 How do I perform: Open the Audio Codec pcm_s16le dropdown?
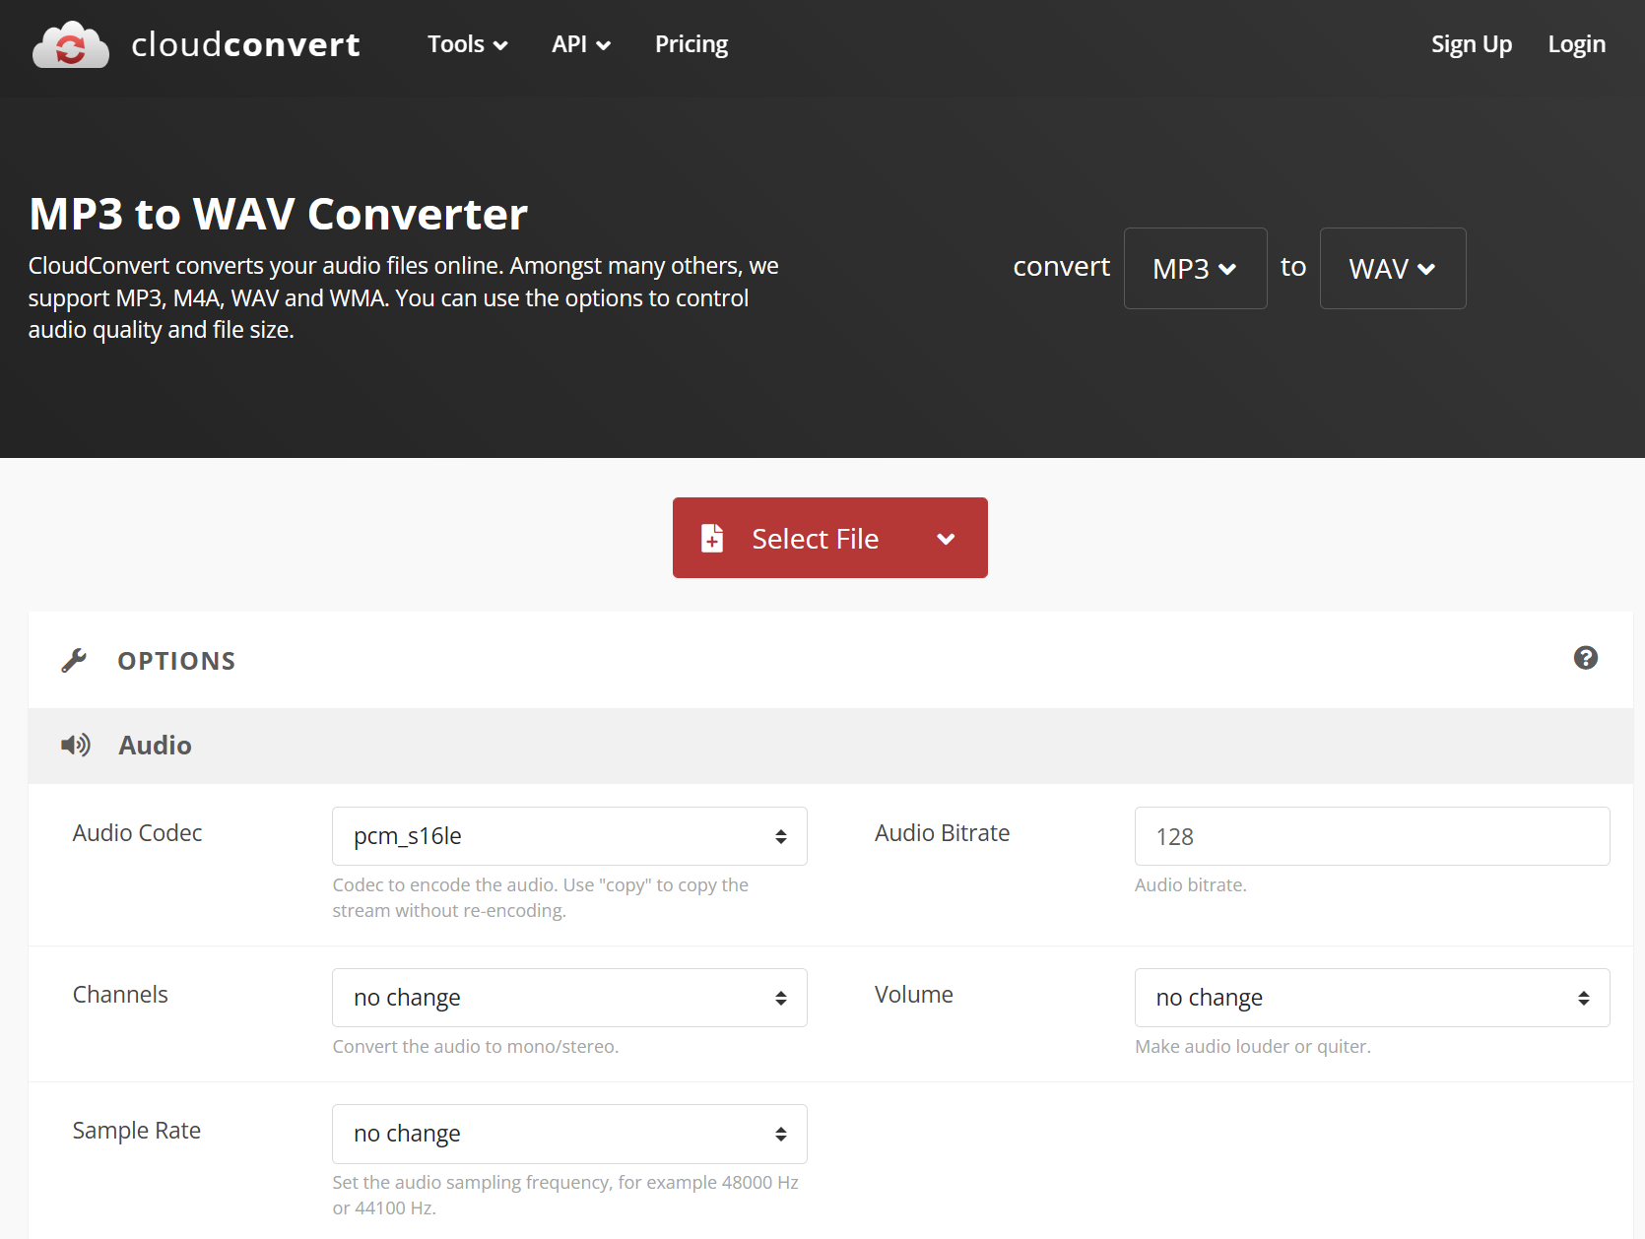click(x=569, y=836)
